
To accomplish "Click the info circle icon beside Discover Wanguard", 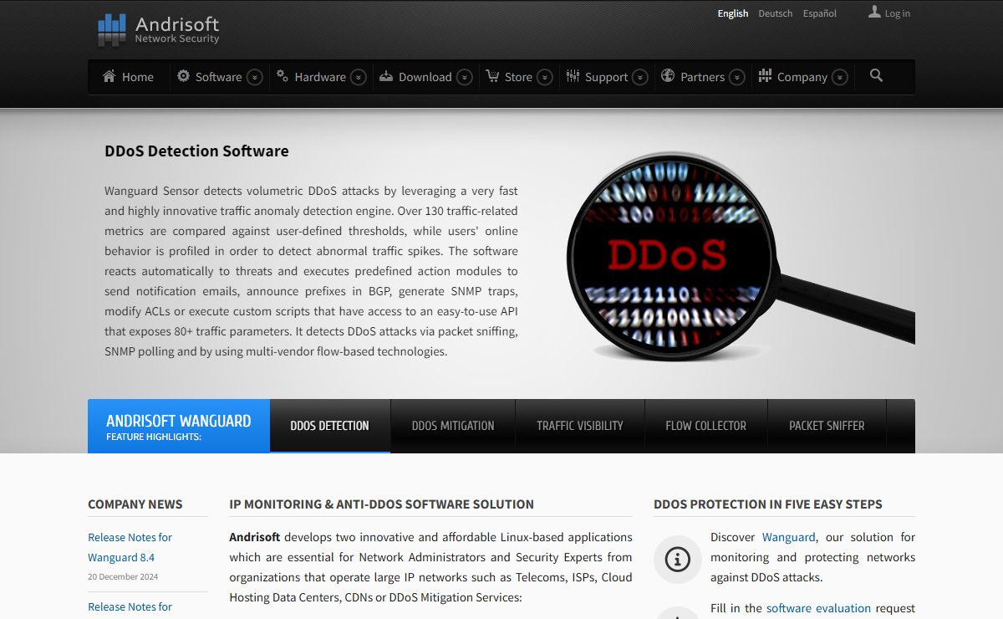I will tap(678, 559).
